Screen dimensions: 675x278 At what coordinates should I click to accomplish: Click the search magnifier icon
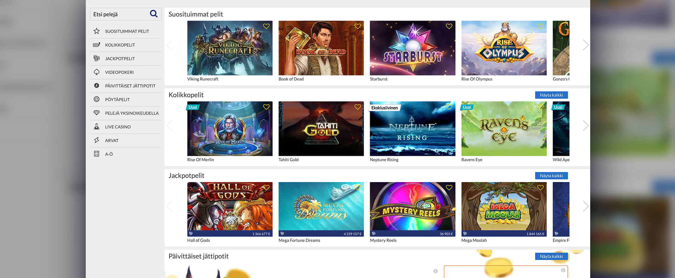click(x=154, y=14)
